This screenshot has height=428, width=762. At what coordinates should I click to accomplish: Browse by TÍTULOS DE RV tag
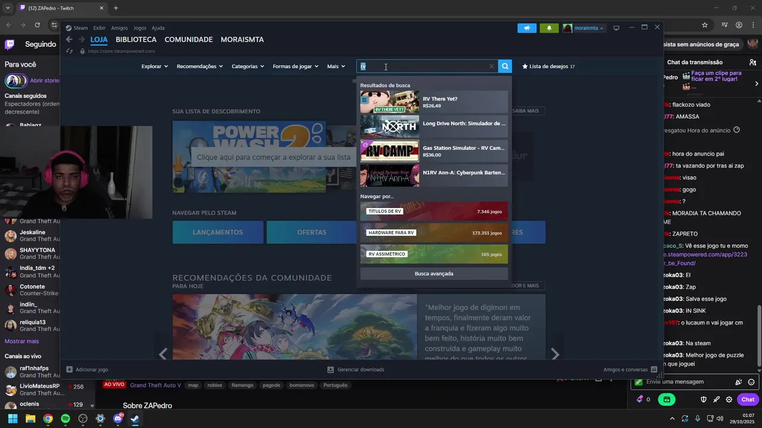click(434, 212)
